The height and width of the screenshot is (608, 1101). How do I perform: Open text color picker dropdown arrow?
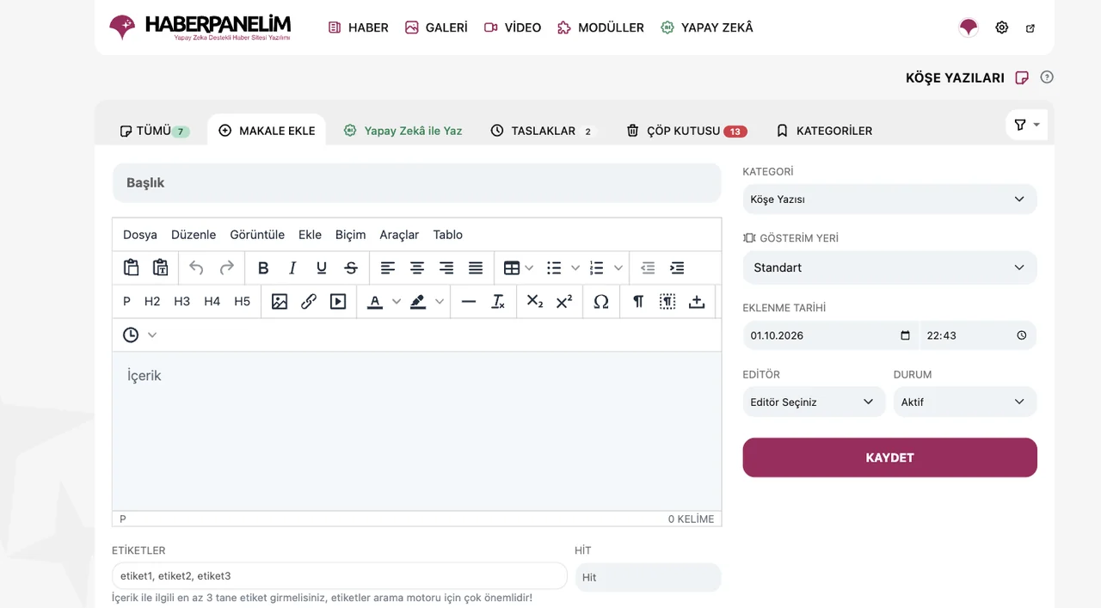pos(397,301)
